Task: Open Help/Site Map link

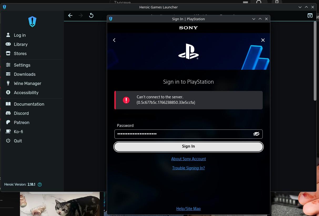Action: [x=189, y=209]
